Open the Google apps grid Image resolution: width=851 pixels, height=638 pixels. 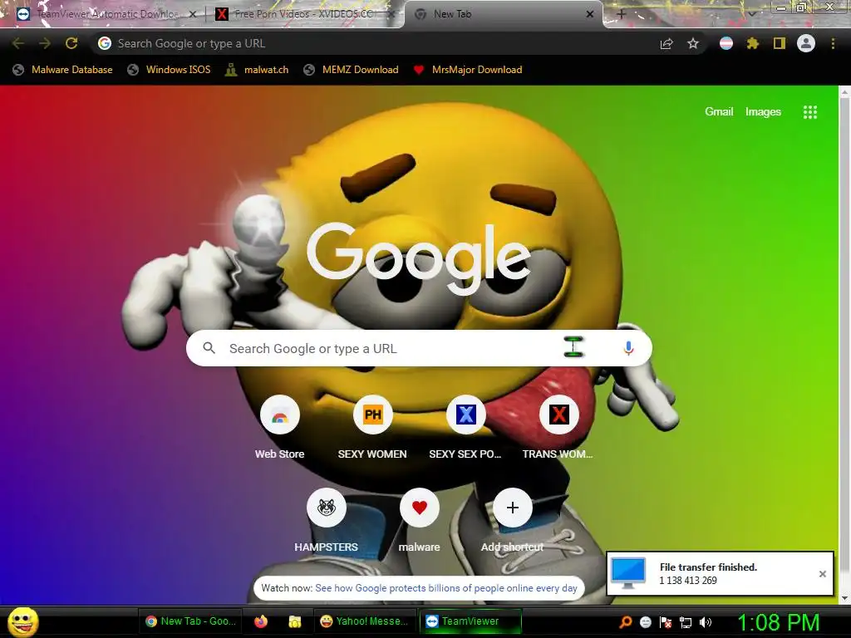(810, 112)
